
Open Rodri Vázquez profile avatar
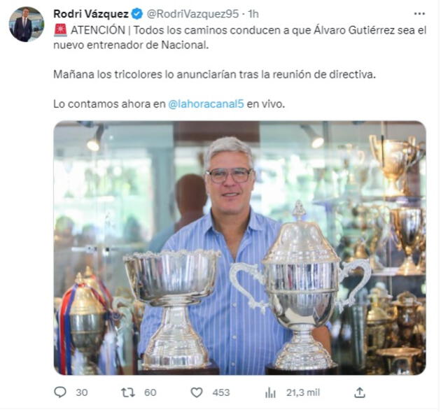pyautogui.click(x=27, y=24)
